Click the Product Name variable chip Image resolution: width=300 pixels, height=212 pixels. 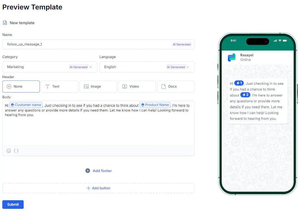coord(155,105)
